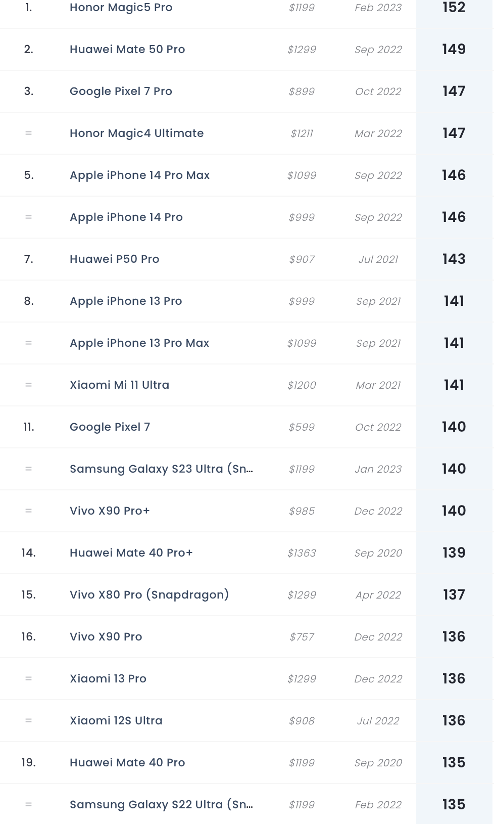Open Samsung Galaxy S22 Ultra entry
Viewport: 494px width, 824px height.
point(162,805)
